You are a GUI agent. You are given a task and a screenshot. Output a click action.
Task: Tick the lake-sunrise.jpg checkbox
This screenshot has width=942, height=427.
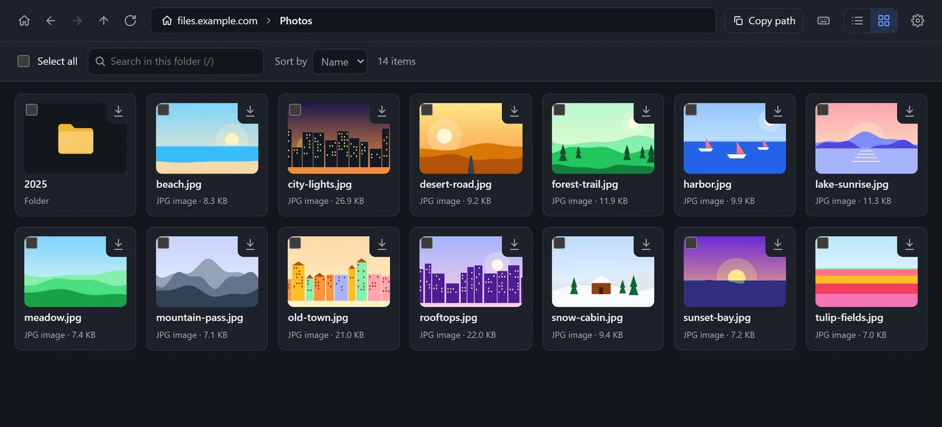(823, 110)
